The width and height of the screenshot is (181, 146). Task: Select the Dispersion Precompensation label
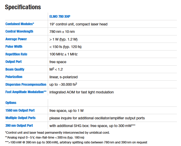pyautogui.click(x=26, y=84)
